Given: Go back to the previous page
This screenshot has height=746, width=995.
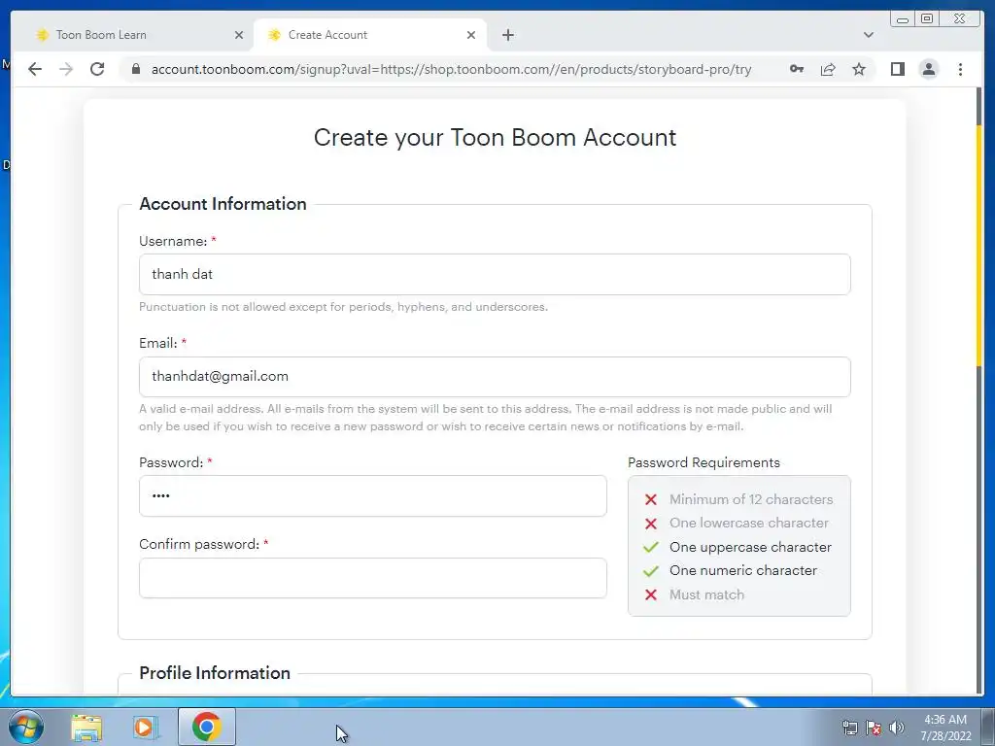Looking at the screenshot, I should tap(35, 69).
